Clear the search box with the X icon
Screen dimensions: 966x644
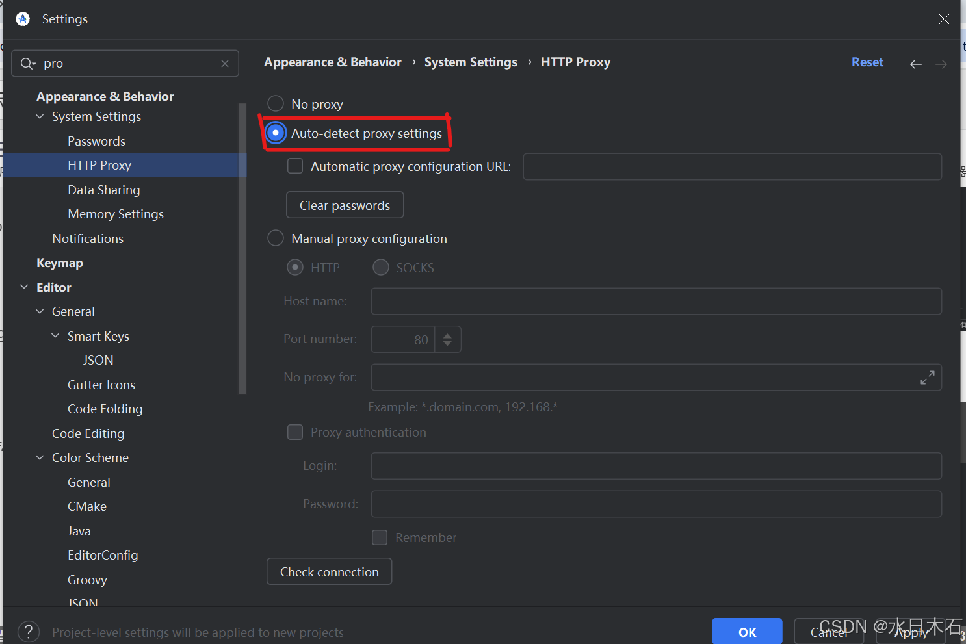224,63
